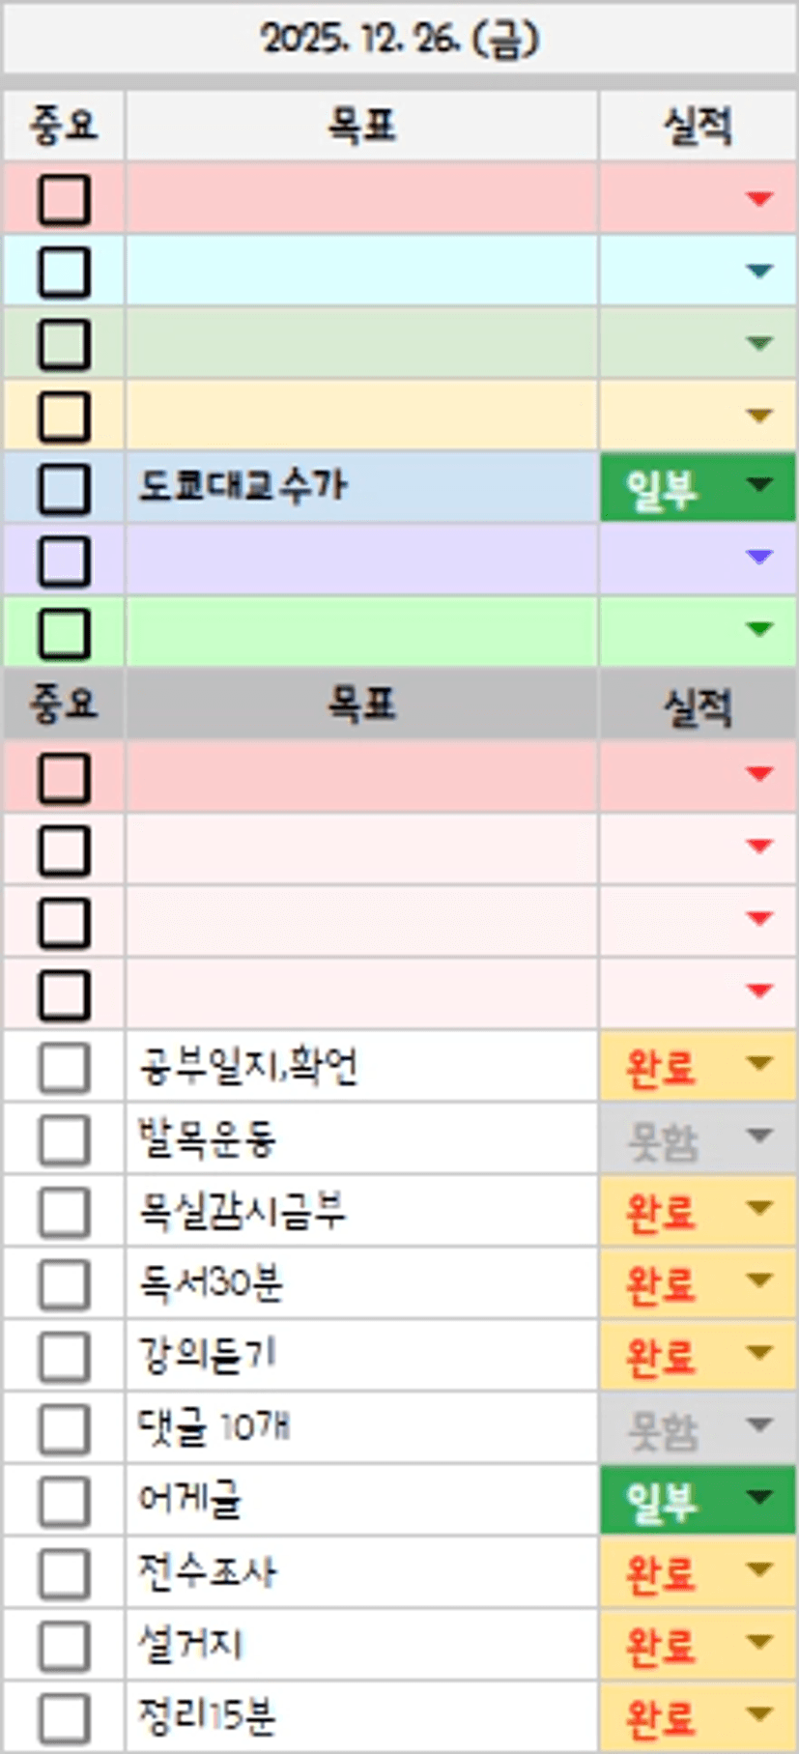Viewport: 799px width, 1754px height.
Task: Select the 목실감시금부 goal cell
Action: coord(360,1212)
